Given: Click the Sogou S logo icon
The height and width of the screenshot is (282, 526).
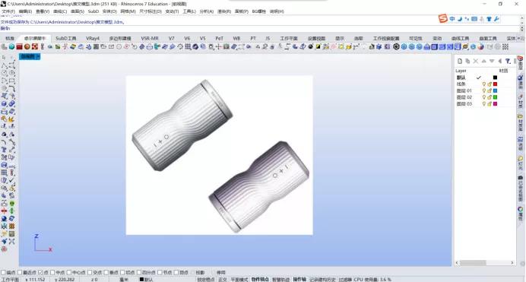Looking at the screenshot, I should (443, 18).
